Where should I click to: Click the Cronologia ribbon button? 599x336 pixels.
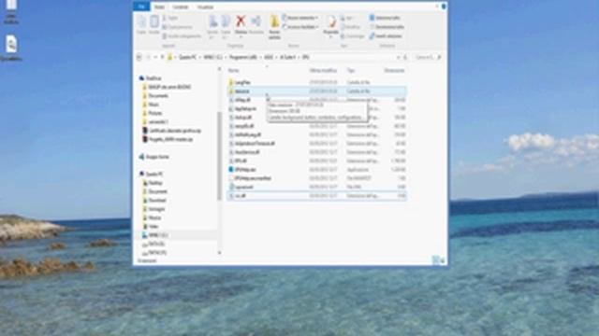(x=353, y=36)
